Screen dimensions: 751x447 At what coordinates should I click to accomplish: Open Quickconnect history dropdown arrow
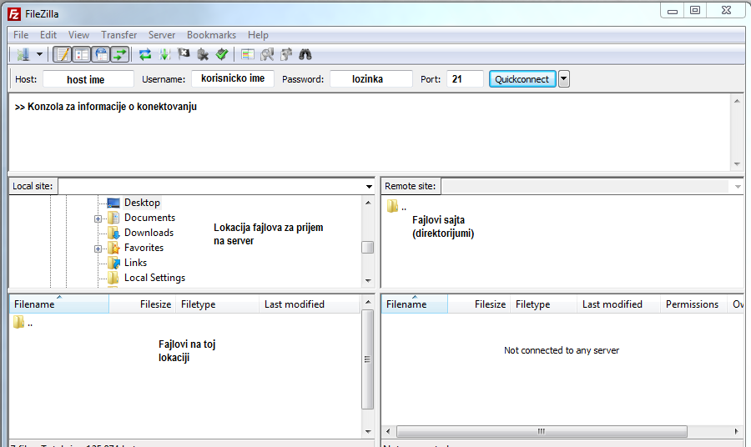coord(564,79)
